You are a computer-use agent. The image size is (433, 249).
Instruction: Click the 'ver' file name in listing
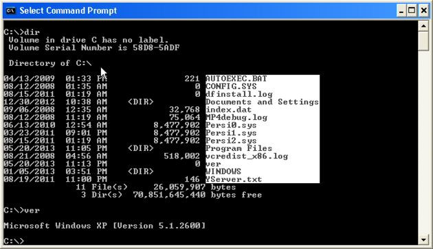pyautogui.click(x=213, y=164)
